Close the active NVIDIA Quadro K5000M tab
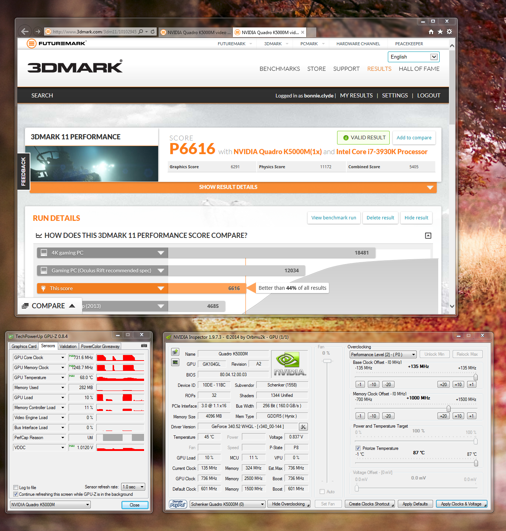506x531 pixels. tap(303, 32)
